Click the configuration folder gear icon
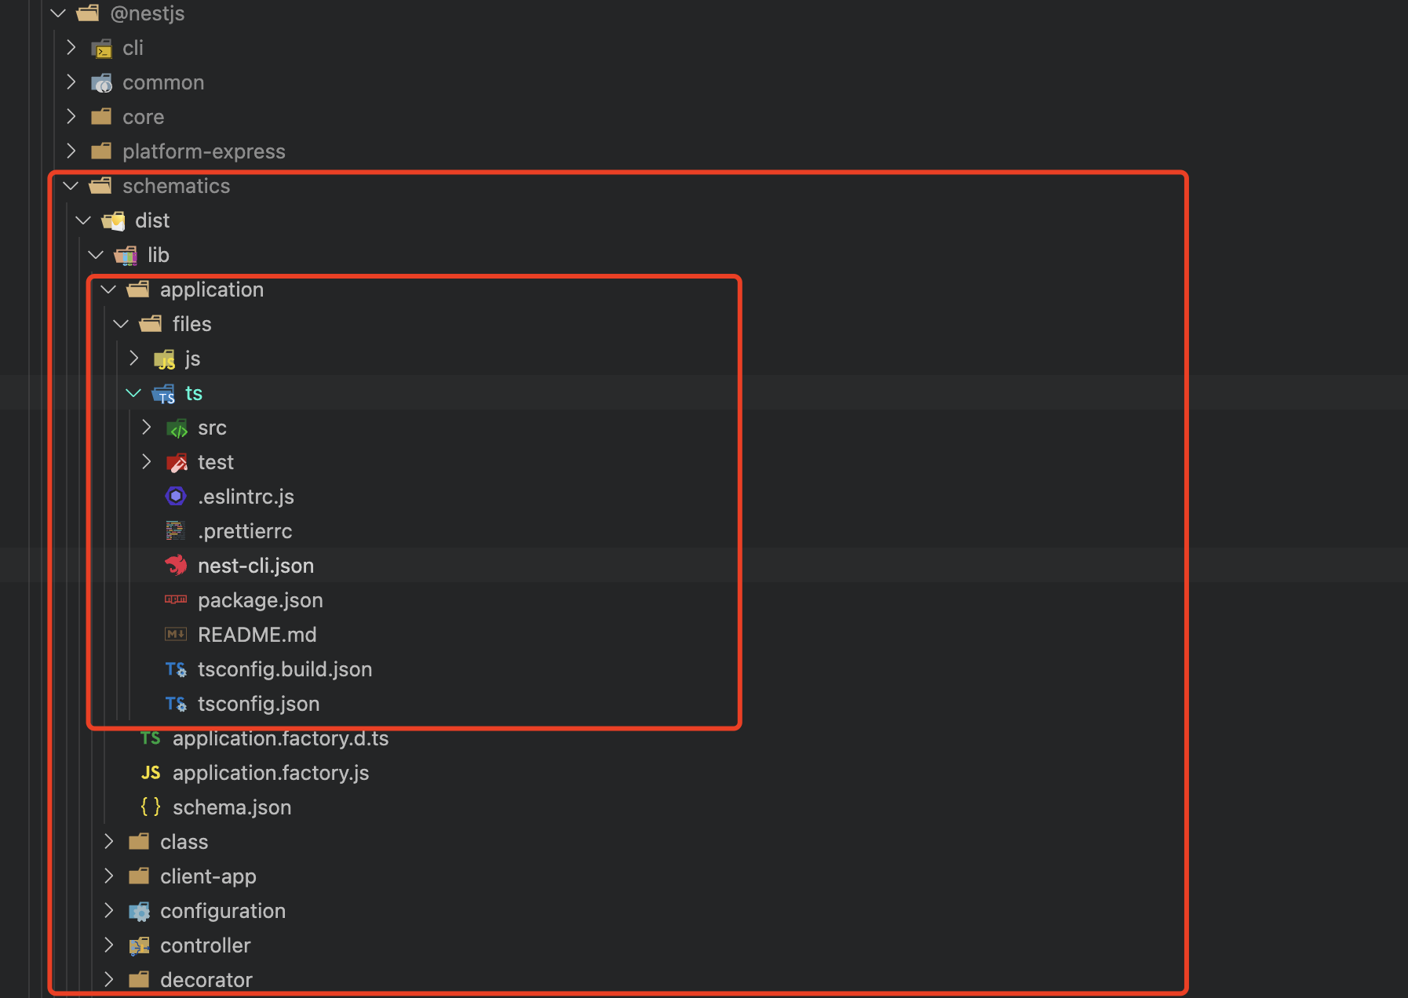1408x998 pixels. tap(139, 911)
